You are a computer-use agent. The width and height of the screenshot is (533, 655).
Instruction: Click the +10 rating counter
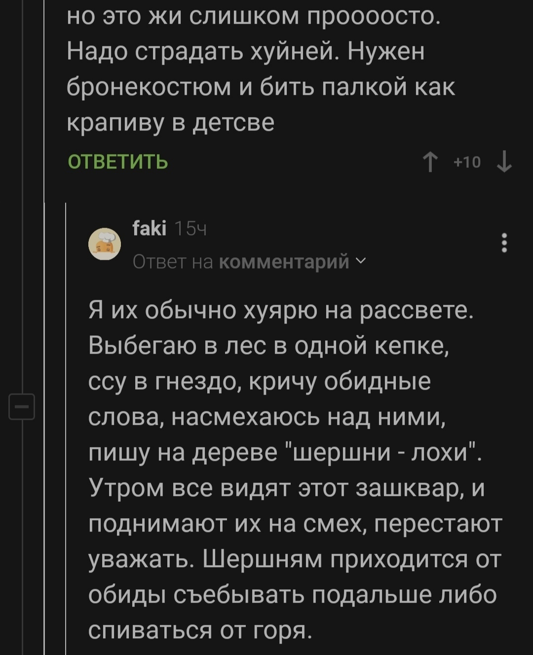click(467, 162)
